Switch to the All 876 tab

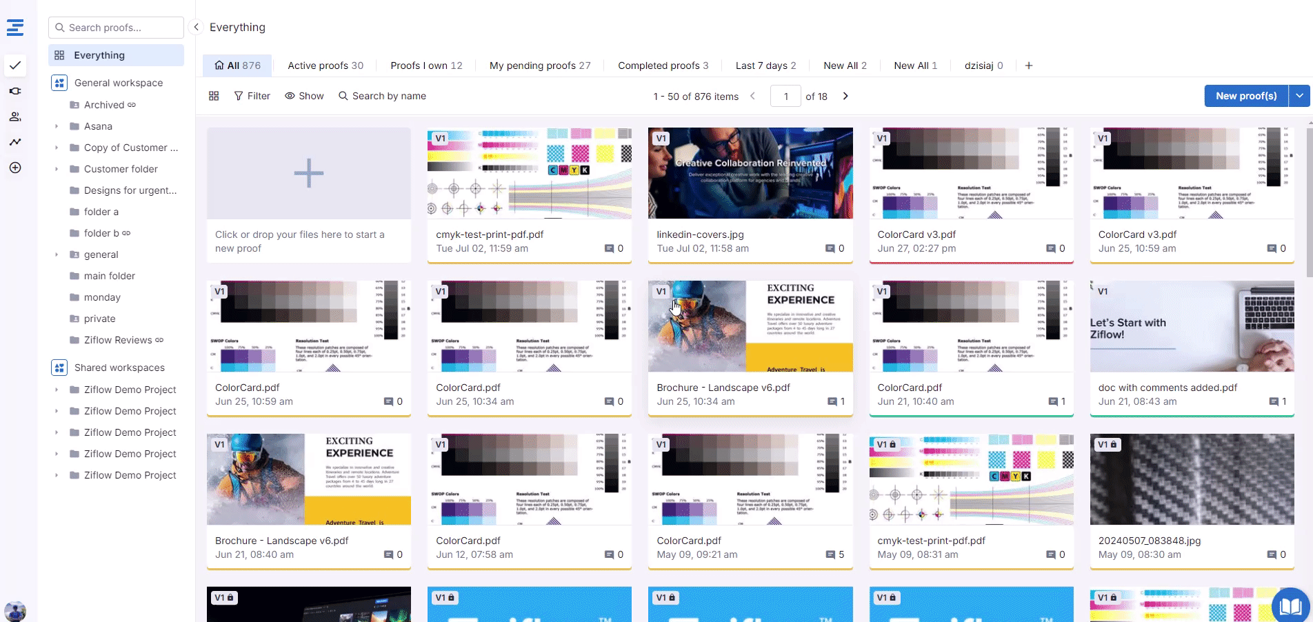[x=237, y=66]
